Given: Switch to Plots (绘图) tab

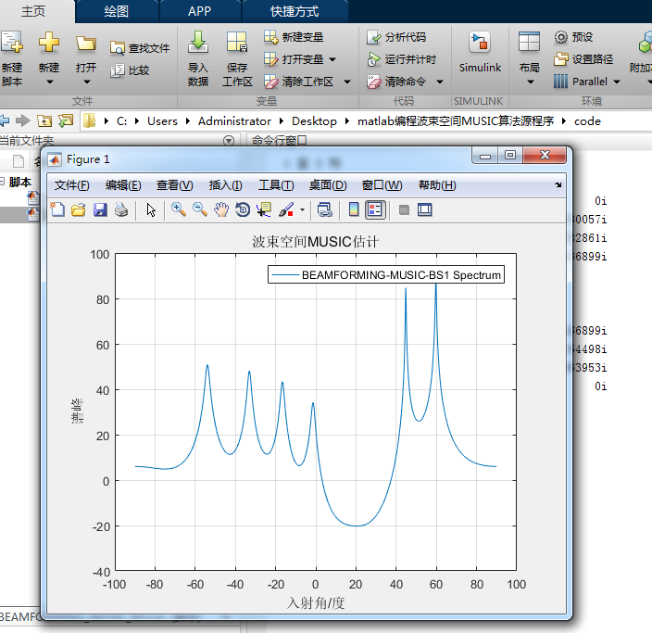Looking at the screenshot, I should click(117, 11).
